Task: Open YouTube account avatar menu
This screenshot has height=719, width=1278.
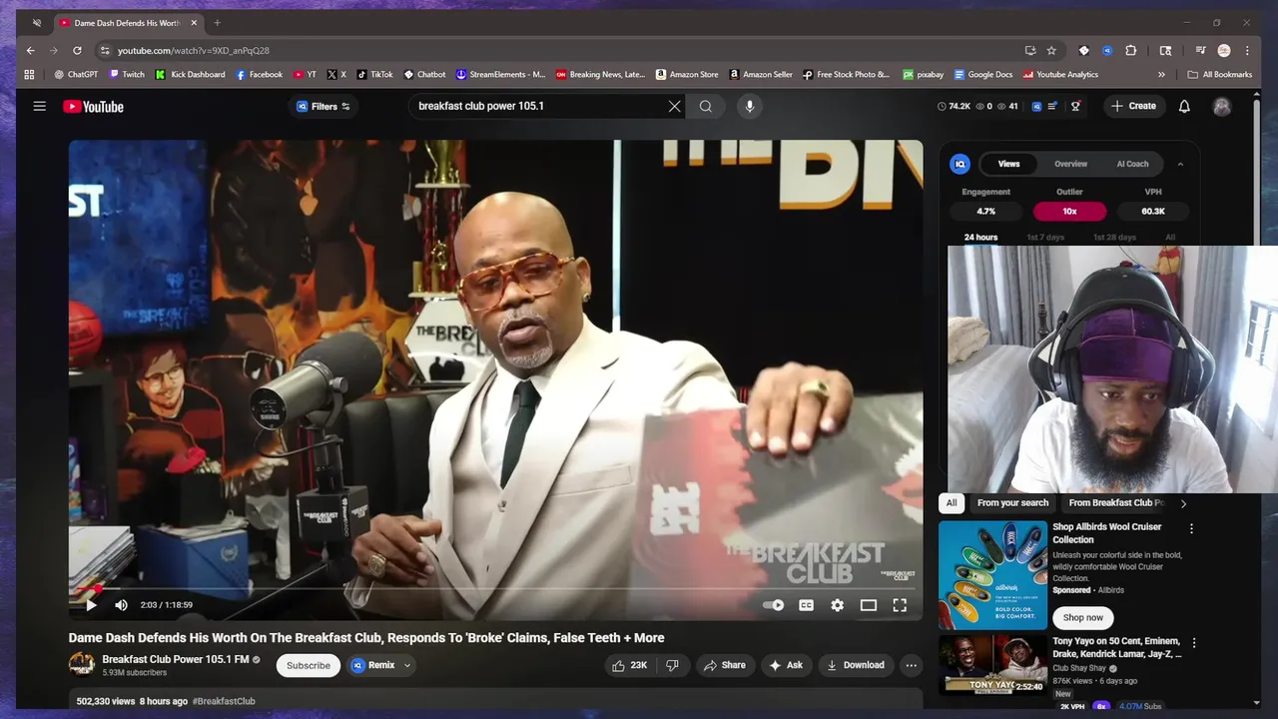Action: click(x=1222, y=107)
